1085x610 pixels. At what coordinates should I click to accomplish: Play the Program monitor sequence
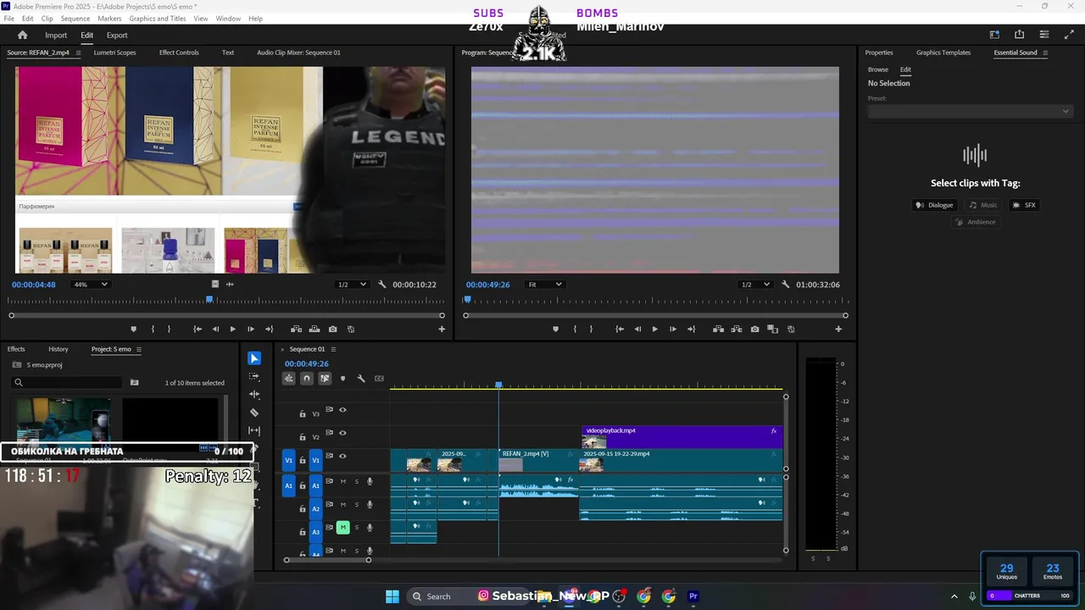654,329
